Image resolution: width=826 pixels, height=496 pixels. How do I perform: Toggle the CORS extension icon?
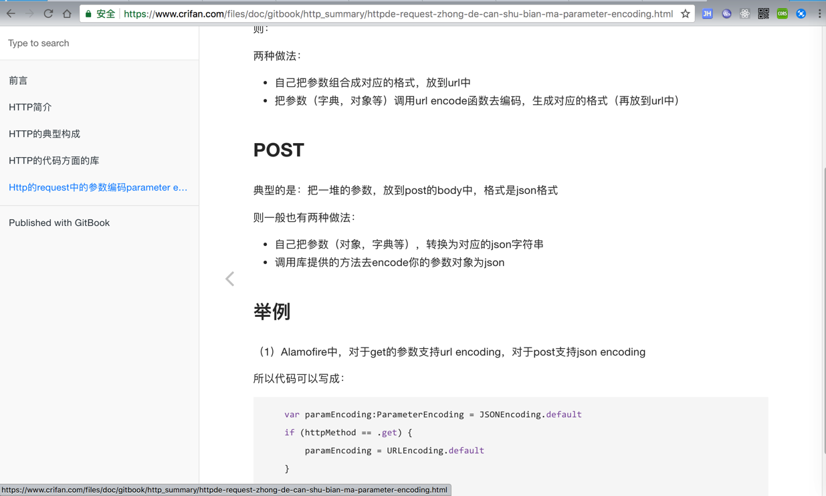point(782,13)
